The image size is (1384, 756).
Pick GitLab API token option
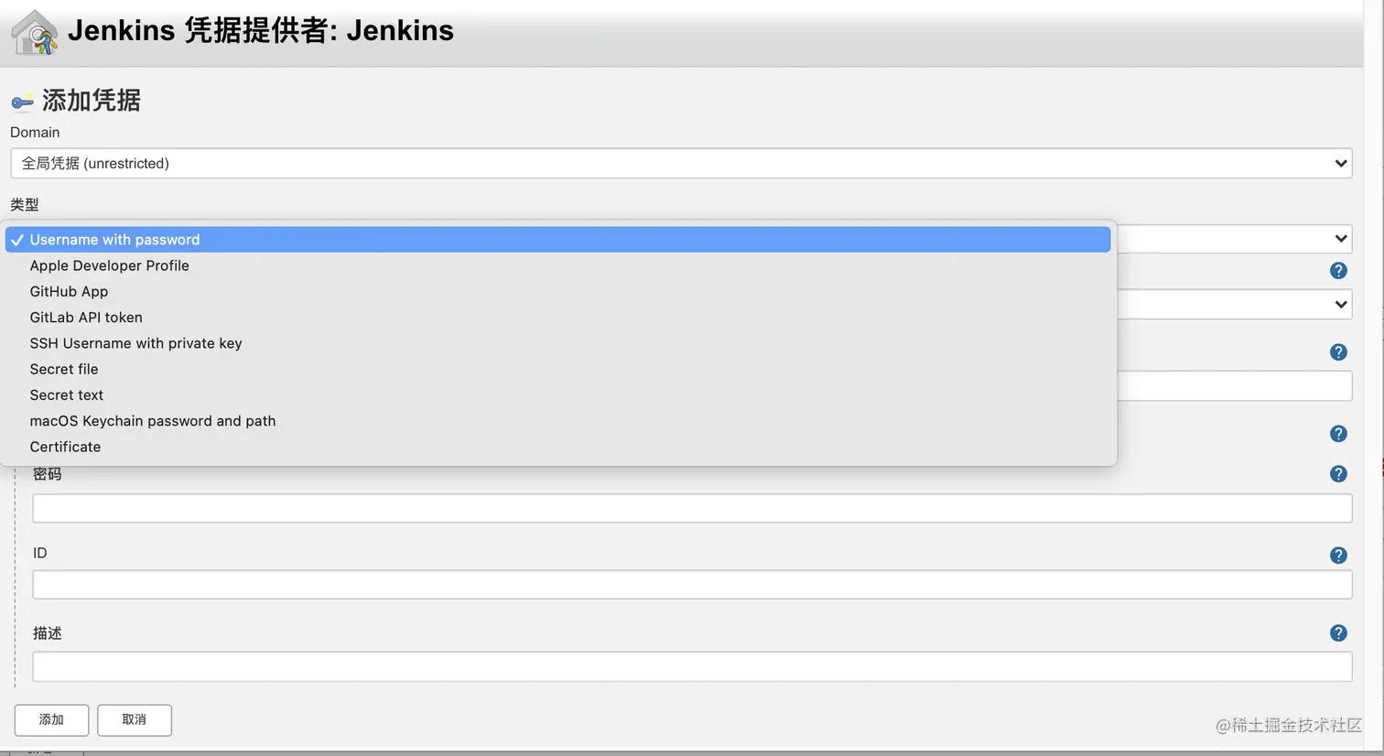click(86, 318)
